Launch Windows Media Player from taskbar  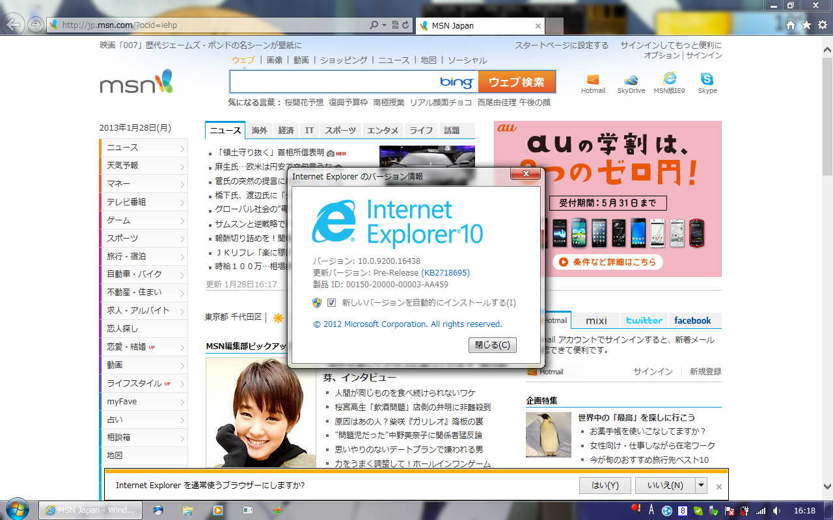pyautogui.click(x=218, y=510)
